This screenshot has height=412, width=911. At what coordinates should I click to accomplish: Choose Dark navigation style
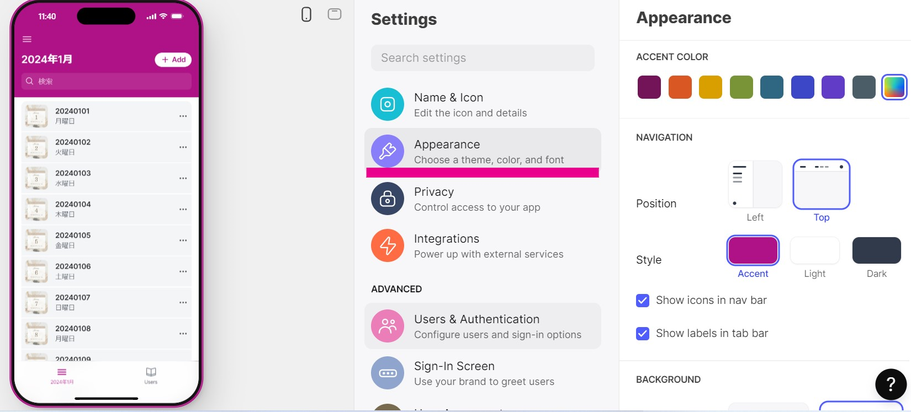pos(877,250)
